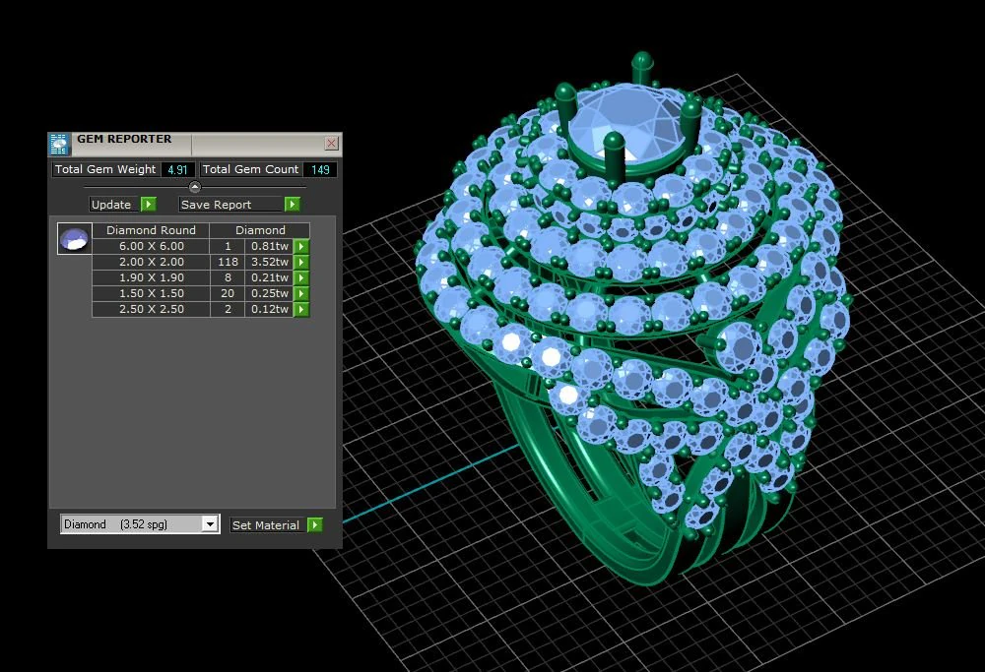The image size is (985, 672).
Task: Collapse panel using the round arrow handle
Action: (x=195, y=187)
